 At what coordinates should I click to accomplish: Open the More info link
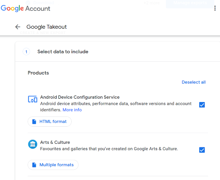(x=72, y=110)
